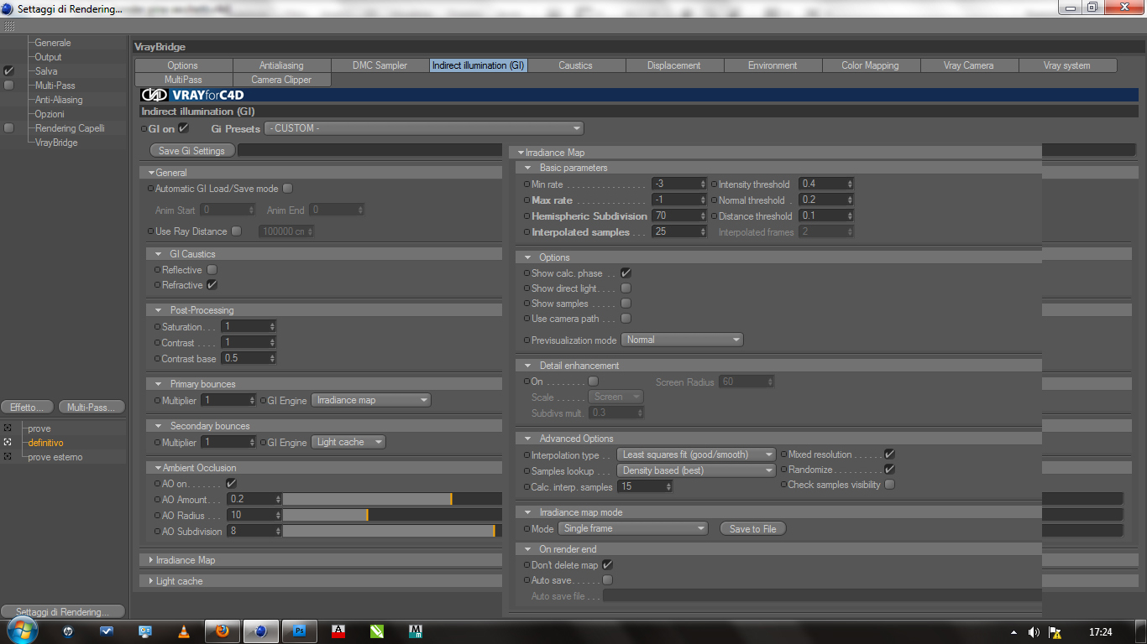Toggle the Mixed resolution checkbox
The width and height of the screenshot is (1147, 644).
click(889, 454)
